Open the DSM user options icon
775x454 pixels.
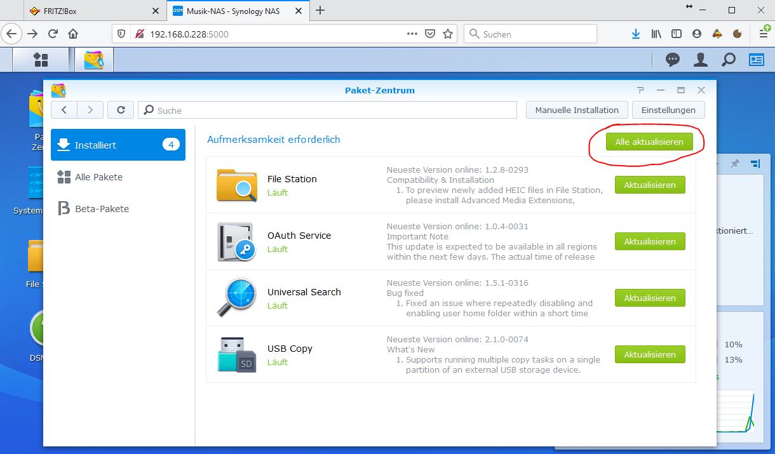701,60
